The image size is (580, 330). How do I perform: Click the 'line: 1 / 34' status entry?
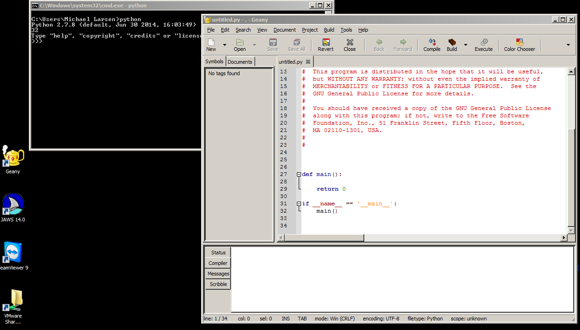pyautogui.click(x=215, y=319)
